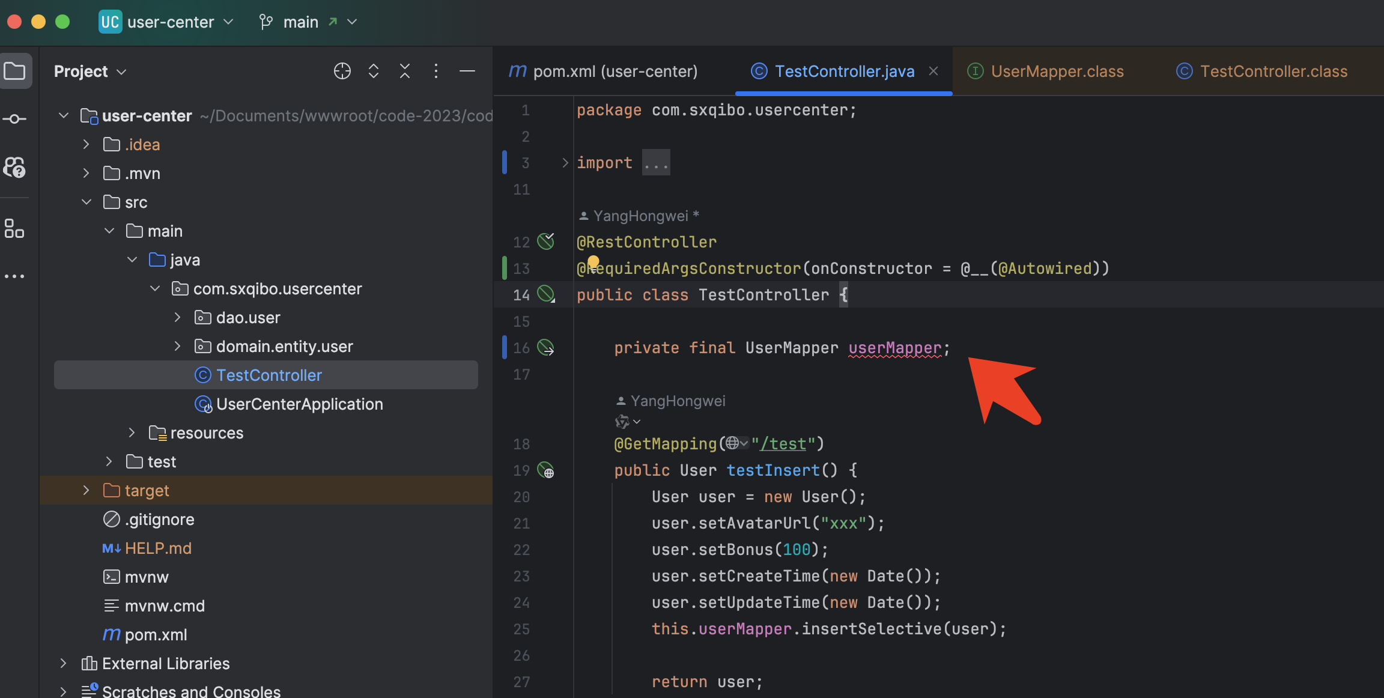Click the outgoing arrow next to main branch
This screenshot has height=698, width=1384.
tap(333, 22)
